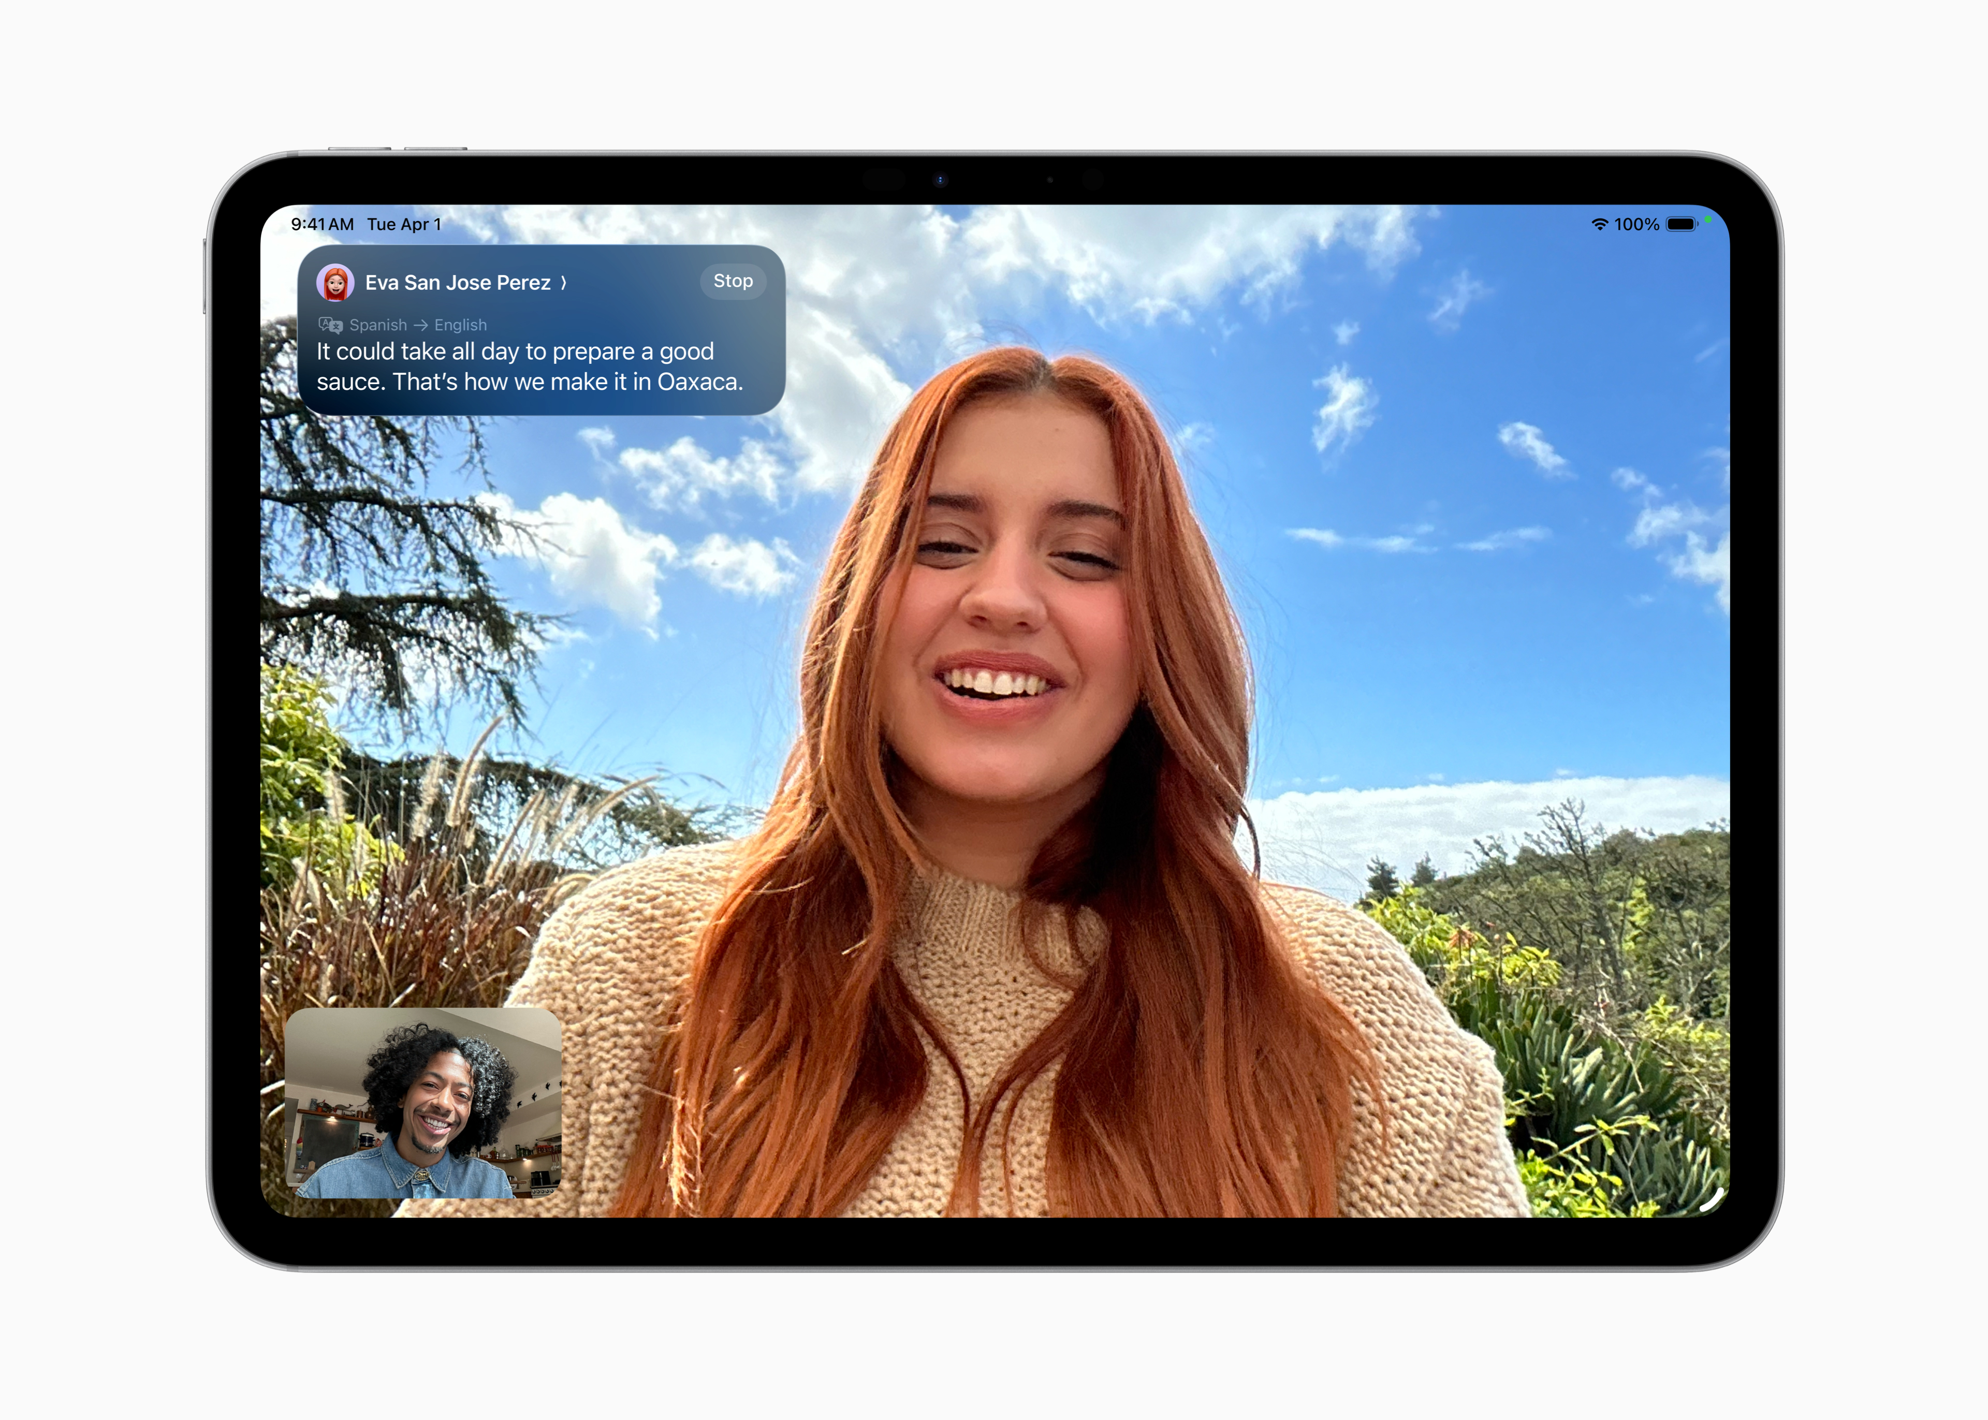Tap Eva's Memoji avatar
Screen dimensions: 1988x1420
[335, 283]
